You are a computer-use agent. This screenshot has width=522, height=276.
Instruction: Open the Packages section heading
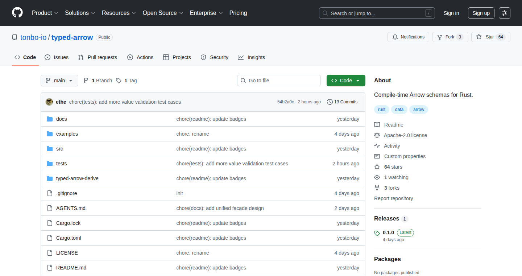(388, 259)
